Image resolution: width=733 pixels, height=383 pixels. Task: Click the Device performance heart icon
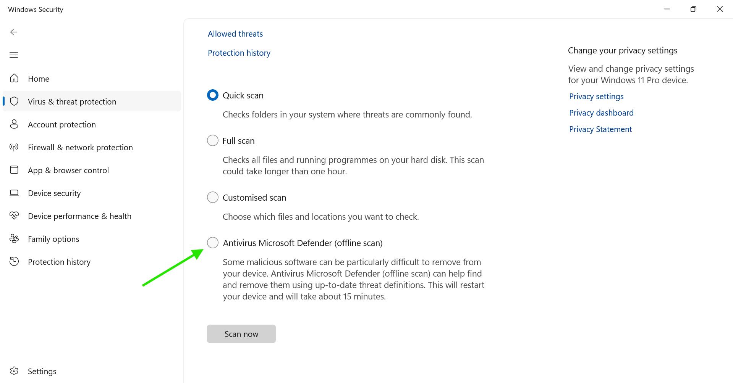click(14, 216)
